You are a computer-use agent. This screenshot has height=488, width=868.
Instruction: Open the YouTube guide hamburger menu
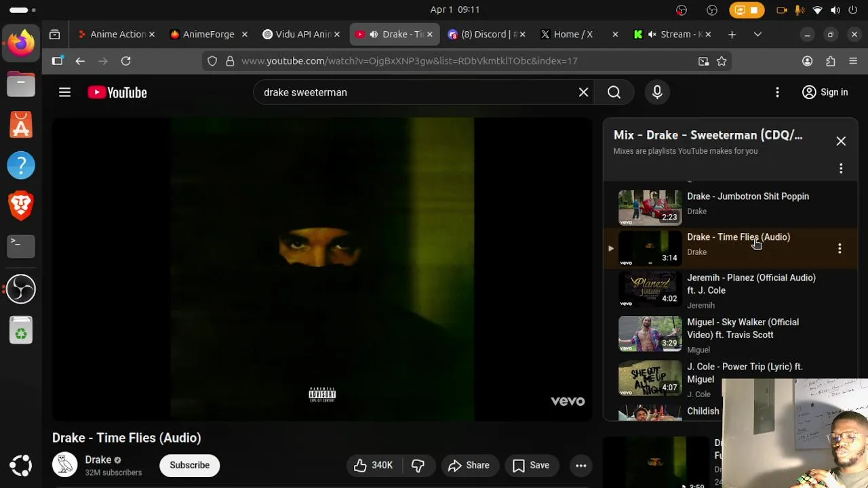coord(64,92)
